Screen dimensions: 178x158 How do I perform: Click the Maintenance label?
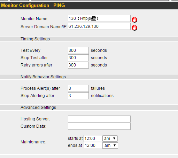click(x=33, y=142)
